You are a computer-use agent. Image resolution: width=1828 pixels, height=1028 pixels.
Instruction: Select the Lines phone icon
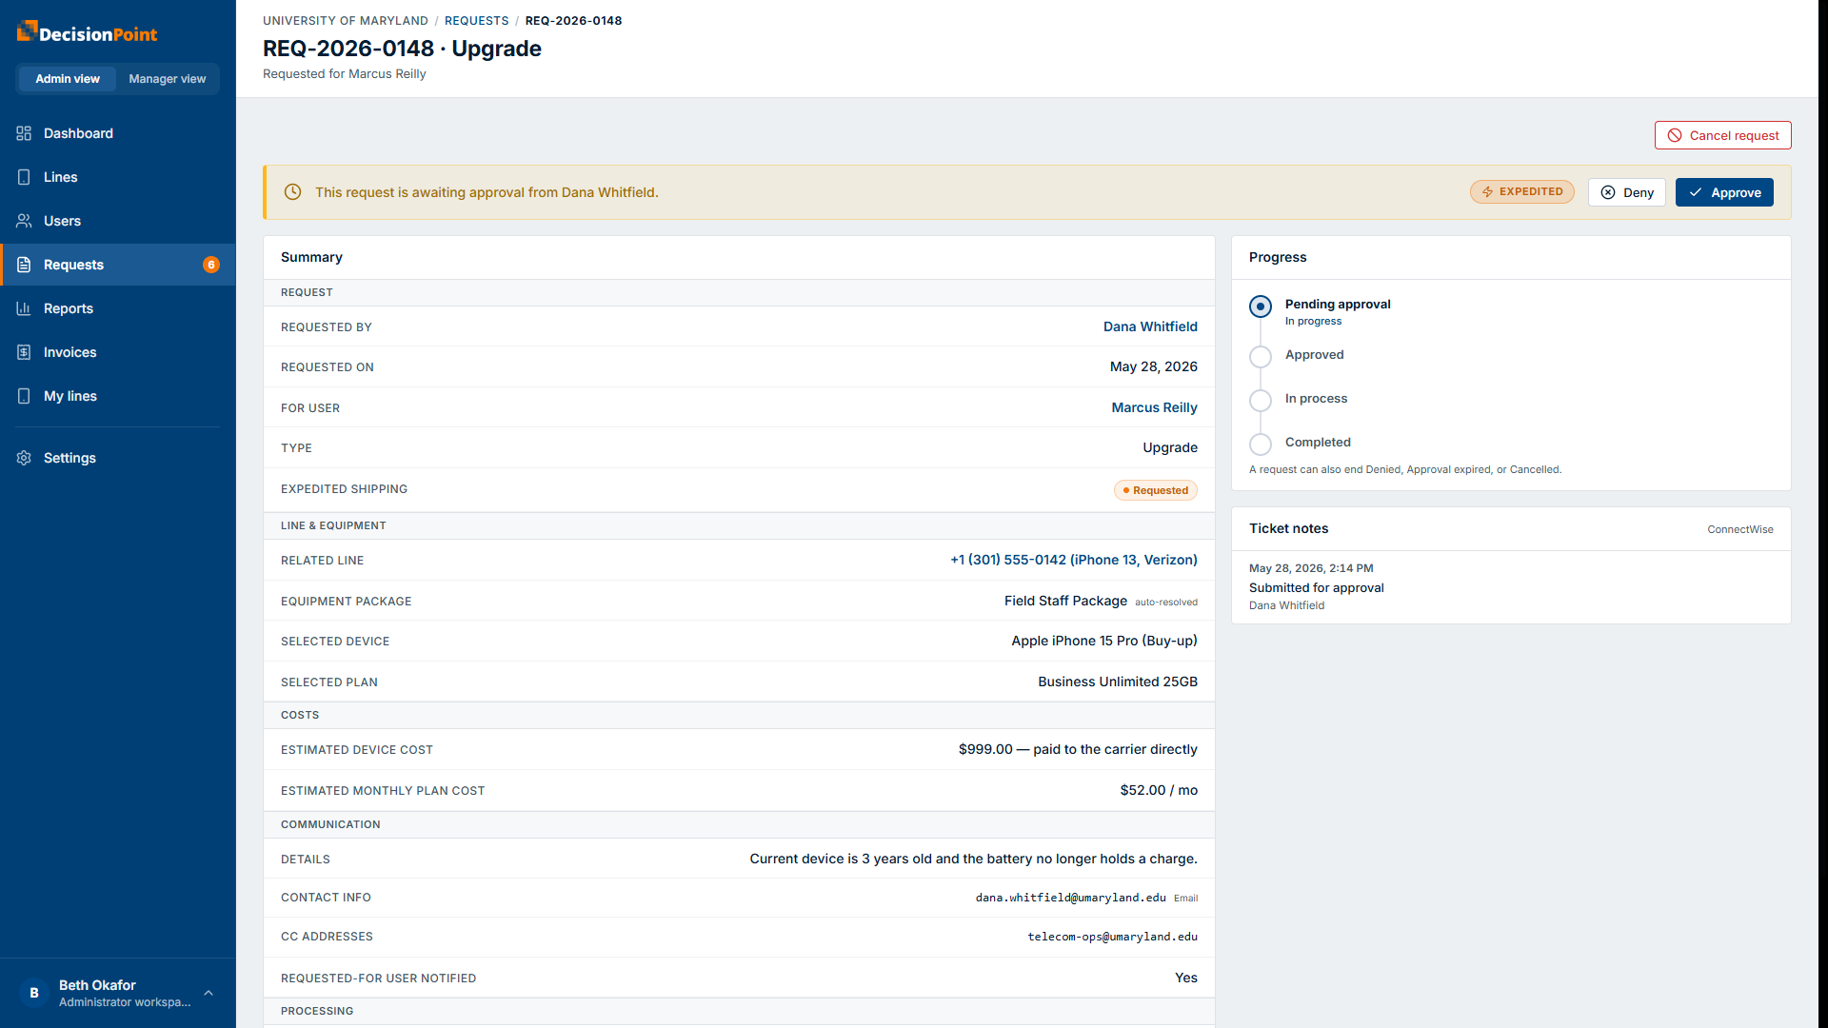click(x=24, y=177)
